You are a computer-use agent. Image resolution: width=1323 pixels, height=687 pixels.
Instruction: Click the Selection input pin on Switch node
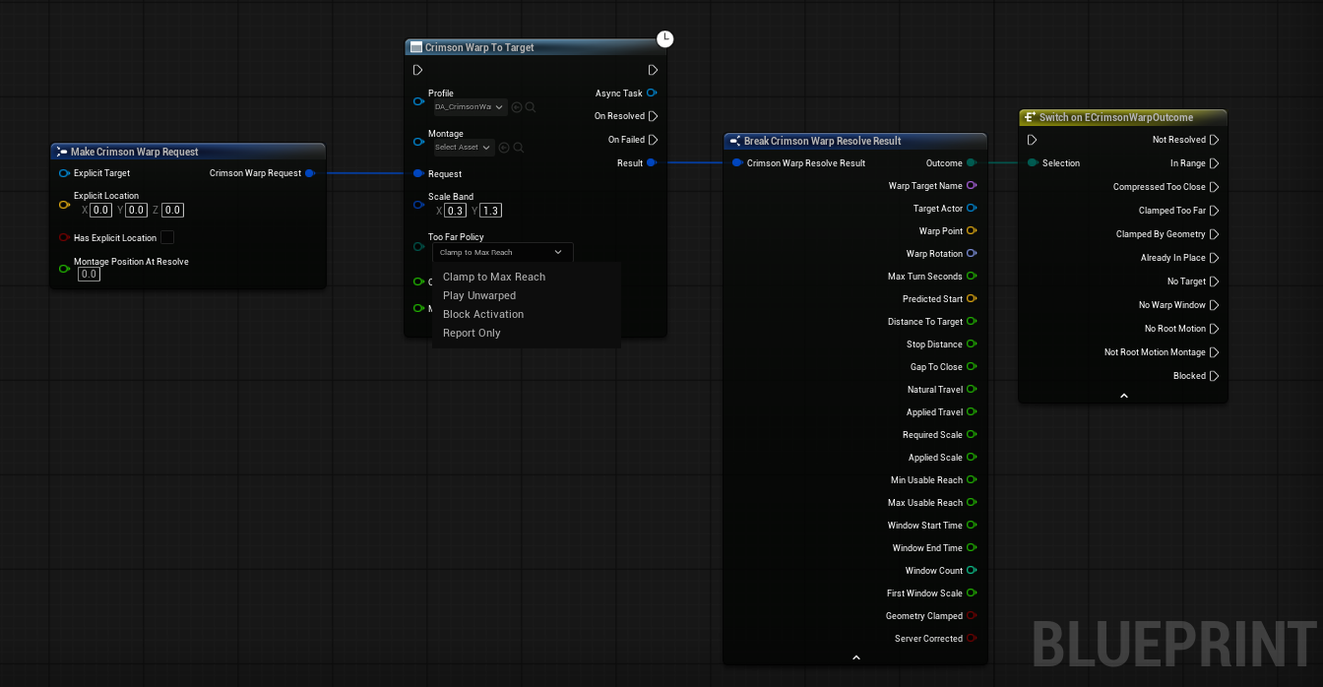click(1033, 162)
